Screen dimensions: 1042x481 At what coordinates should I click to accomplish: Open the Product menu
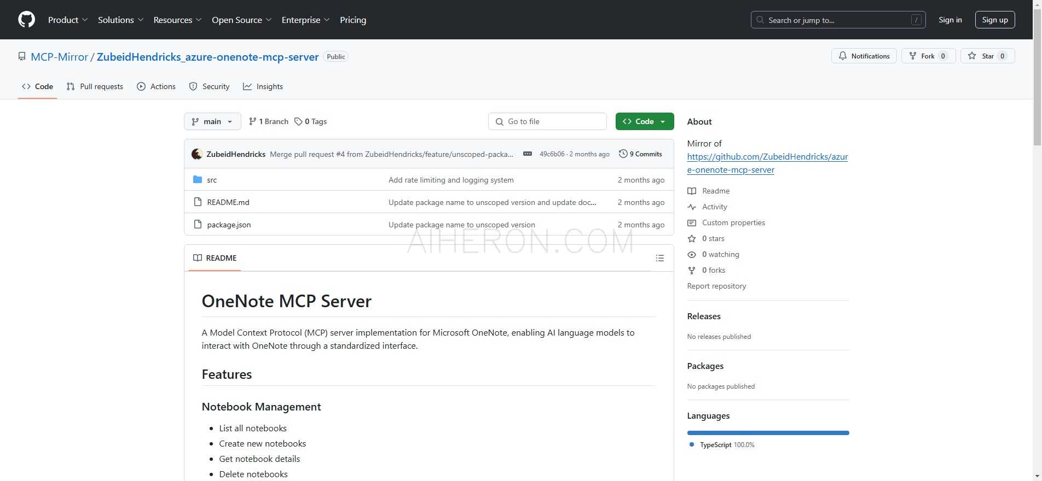tap(68, 20)
